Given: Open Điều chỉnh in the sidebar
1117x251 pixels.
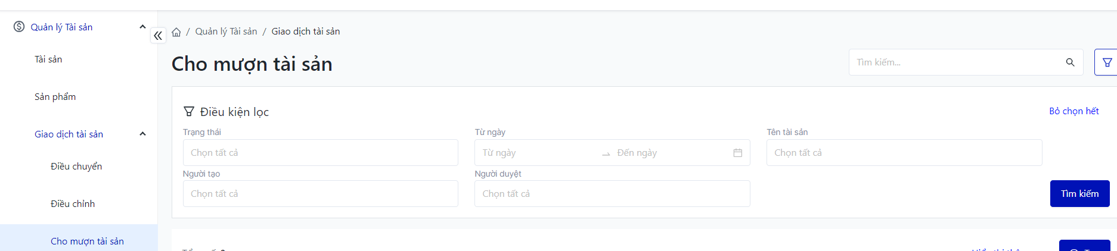Looking at the screenshot, I should point(73,204).
